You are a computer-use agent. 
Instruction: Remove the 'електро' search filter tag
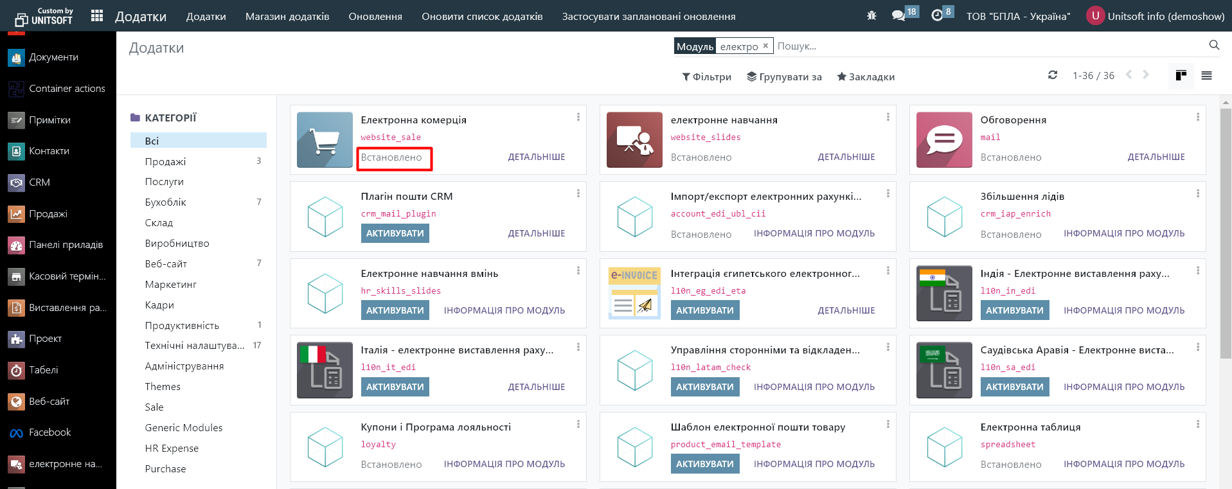(x=765, y=46)
